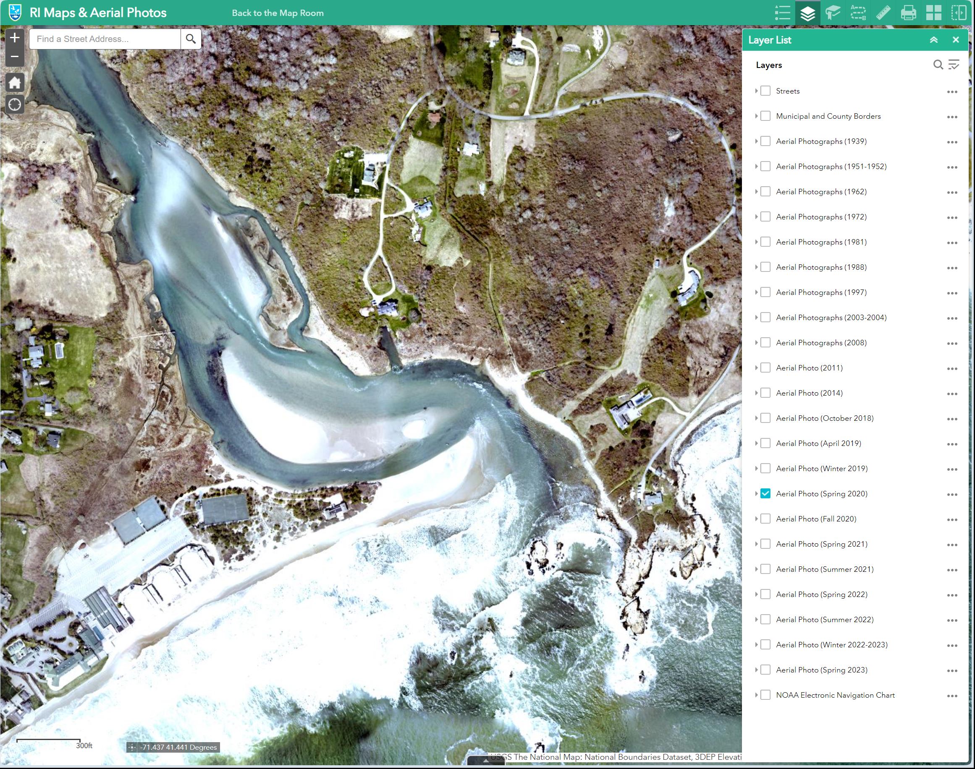Screen dimensions: 975x769
Task: Select the Layer List toolbar icon
Action: (x=807, y=13)
